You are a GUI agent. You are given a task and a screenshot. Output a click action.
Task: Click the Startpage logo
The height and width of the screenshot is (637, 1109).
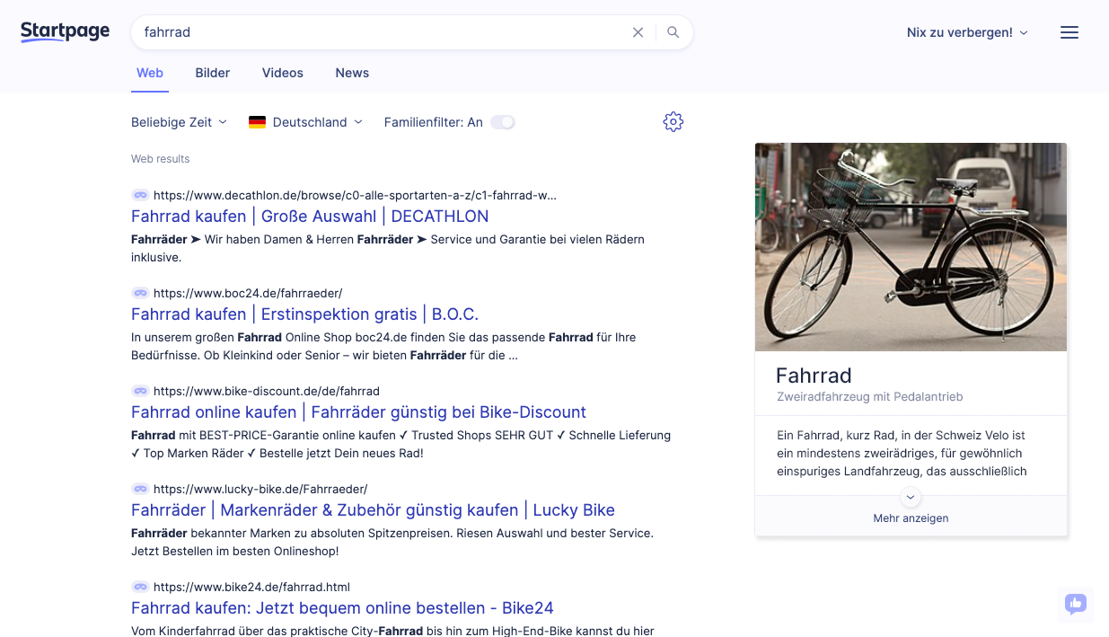(x=65, y=32)
